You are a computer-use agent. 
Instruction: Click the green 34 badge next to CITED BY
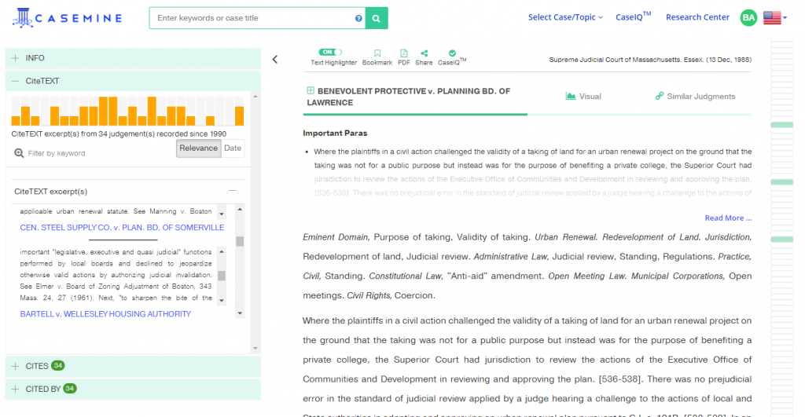coord(70,388)
